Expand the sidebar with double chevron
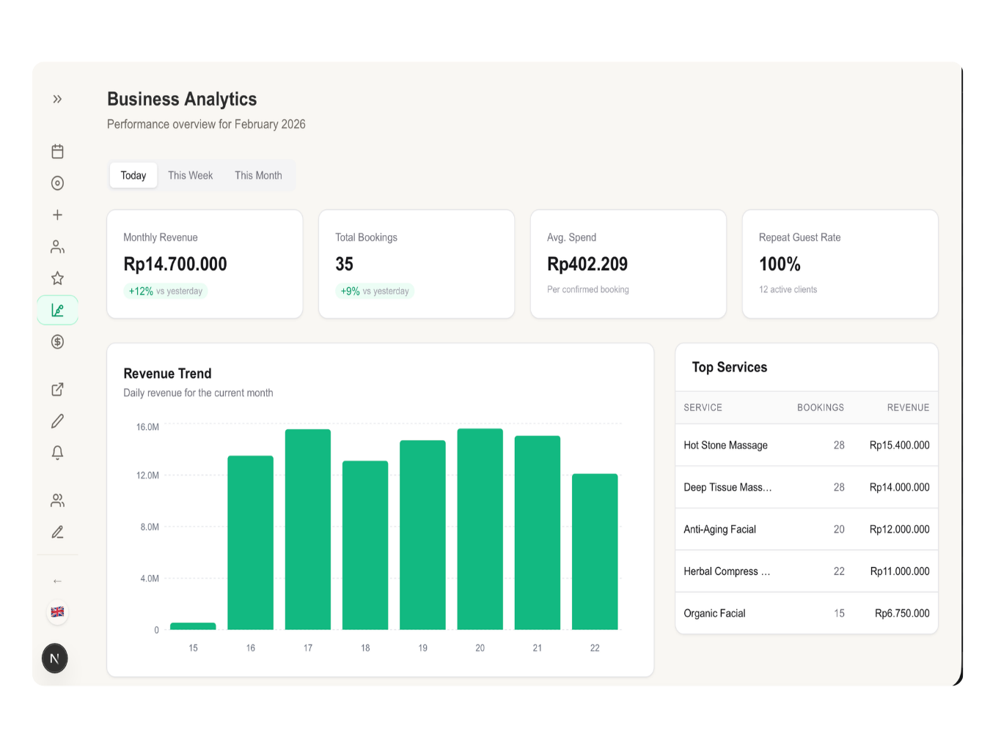990x742 pixels. (57, 99)
